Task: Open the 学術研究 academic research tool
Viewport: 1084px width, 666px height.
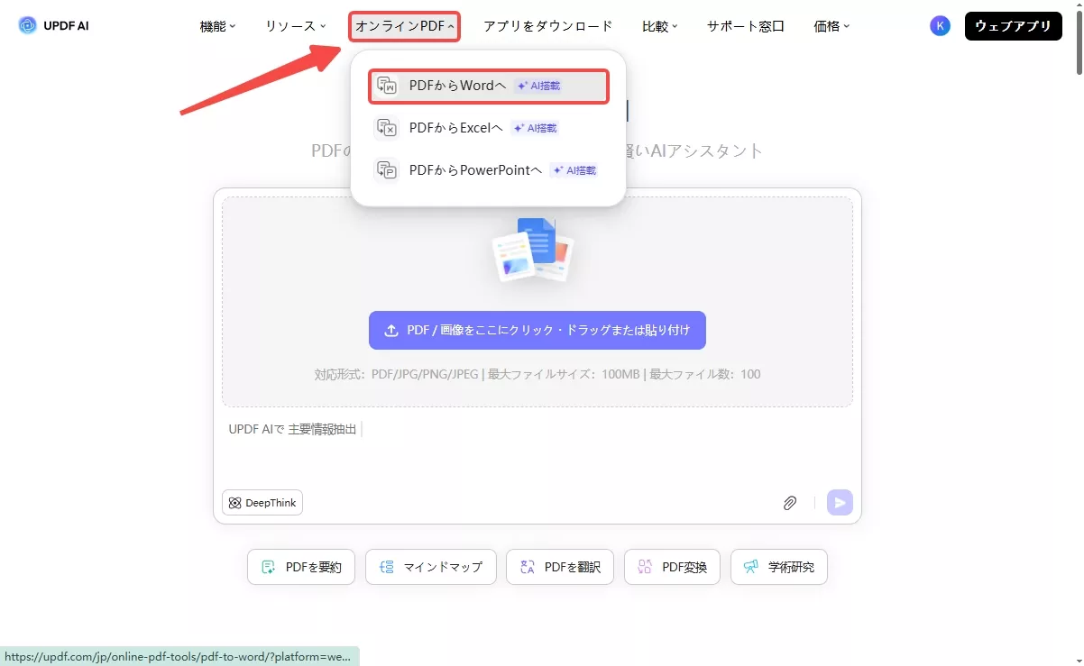Action: tap(778, 567)
